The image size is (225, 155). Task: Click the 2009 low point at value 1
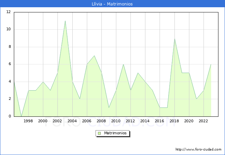pyautogui.click(x=109, y=108)
